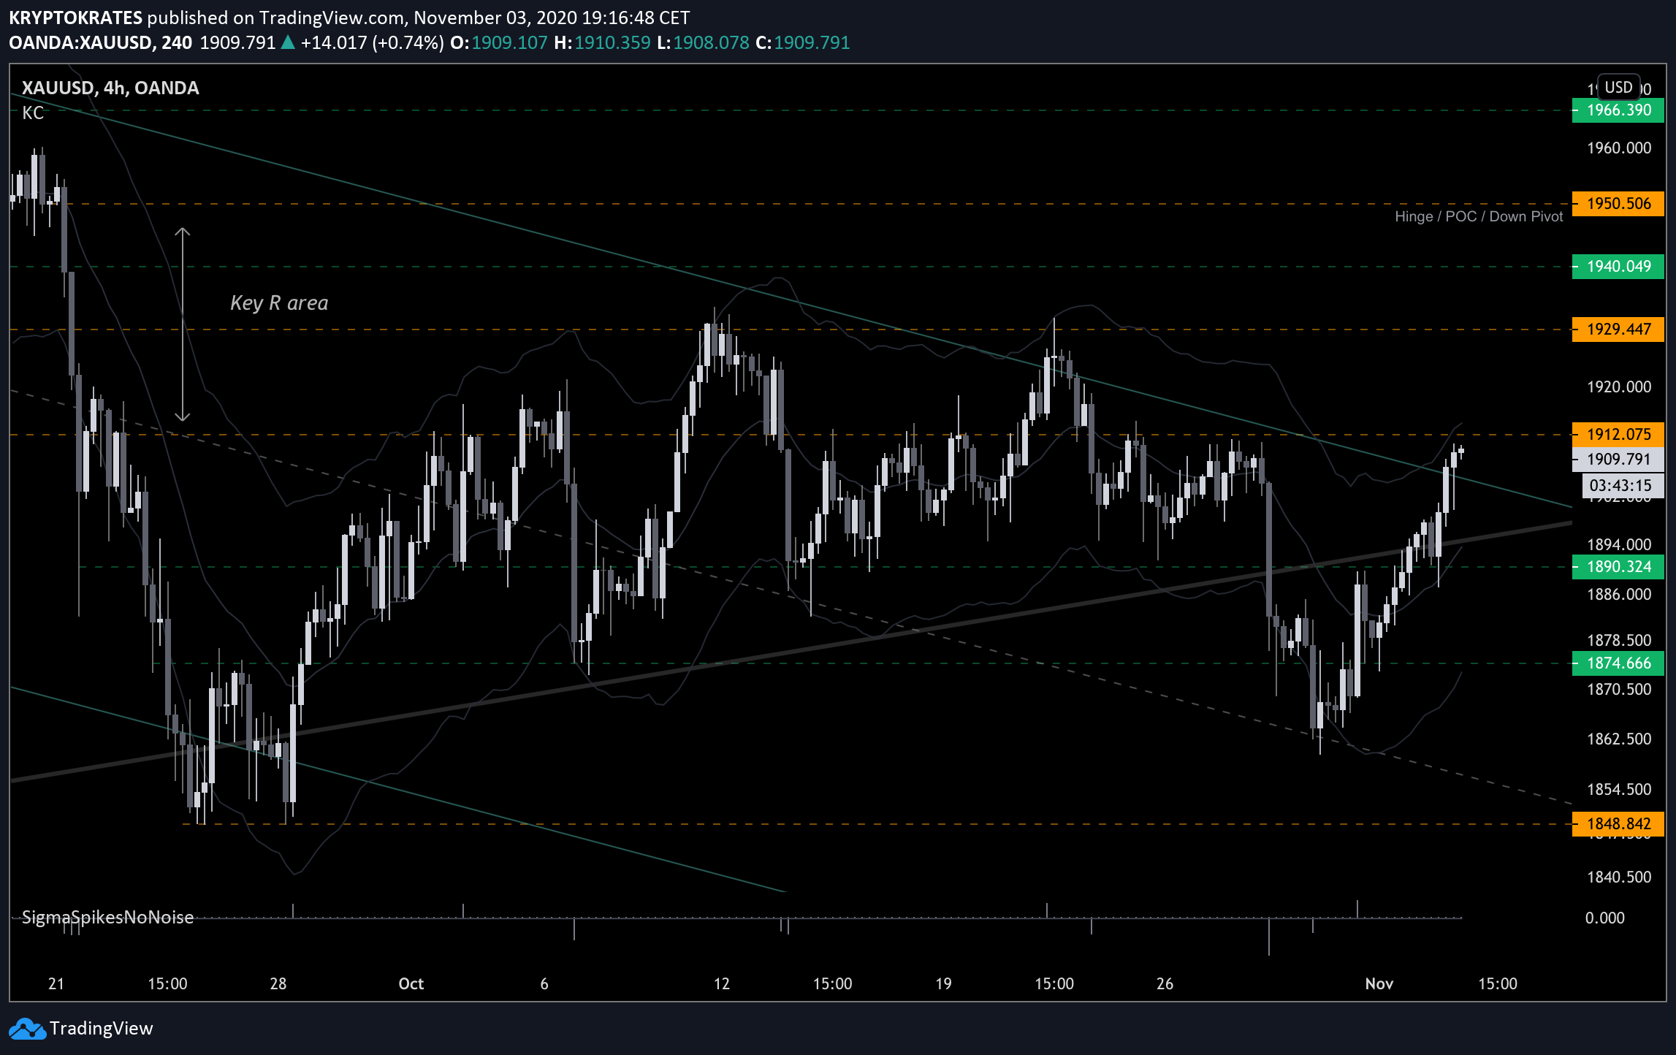Click the KRYPTOKRATES author name
This screenshot has width=1676, height=1055.
point(75,18)
